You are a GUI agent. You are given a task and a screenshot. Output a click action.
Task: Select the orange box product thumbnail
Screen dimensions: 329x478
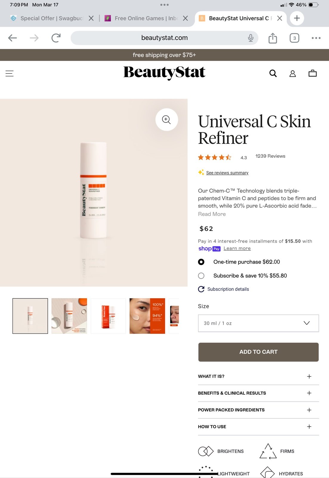coord(108,316)
